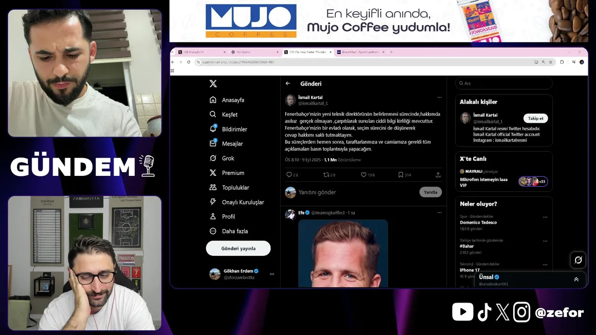Open Onaylı Kuruluşlar page
Viewport: 596px width, 335px height.
[x=237, y=202]
